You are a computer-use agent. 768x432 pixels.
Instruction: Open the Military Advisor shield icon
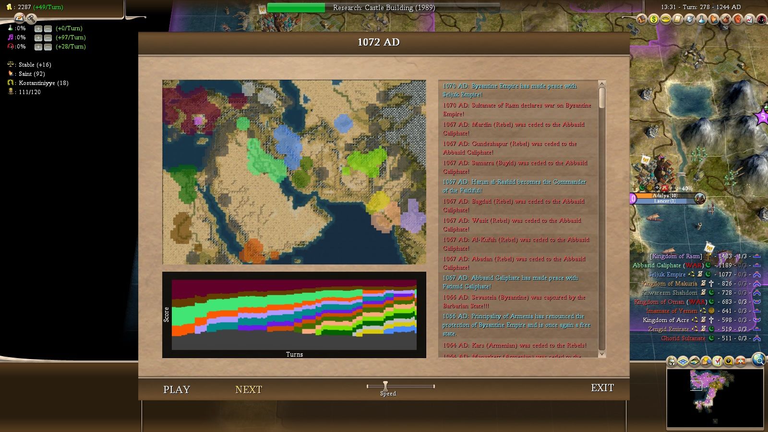tap(690, 19)
